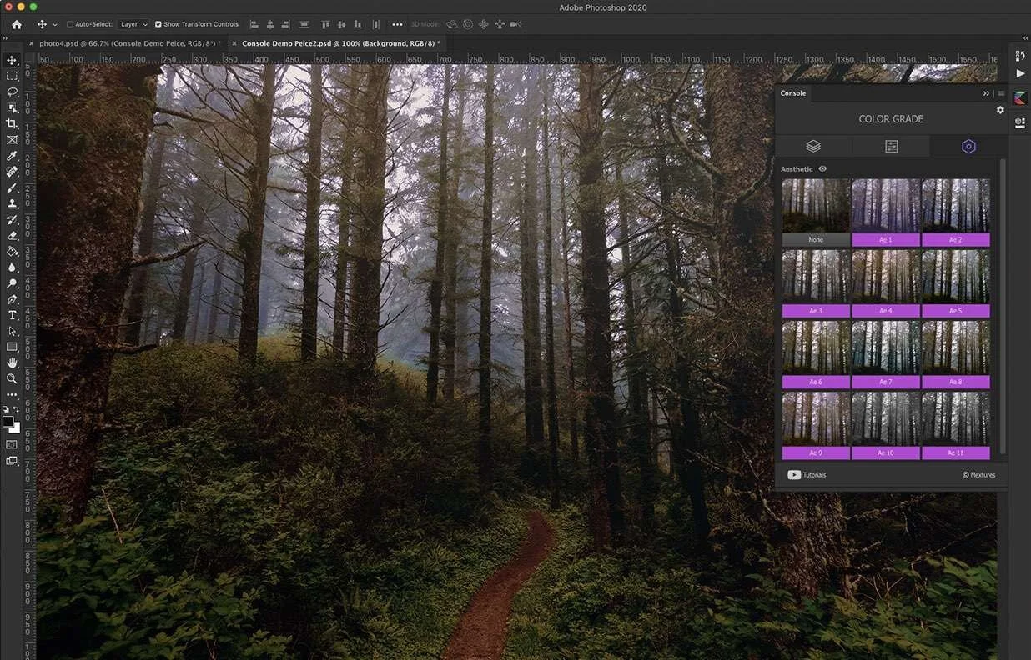Click the background color swatch
The image size is (1031, 660).
point(17,429)
